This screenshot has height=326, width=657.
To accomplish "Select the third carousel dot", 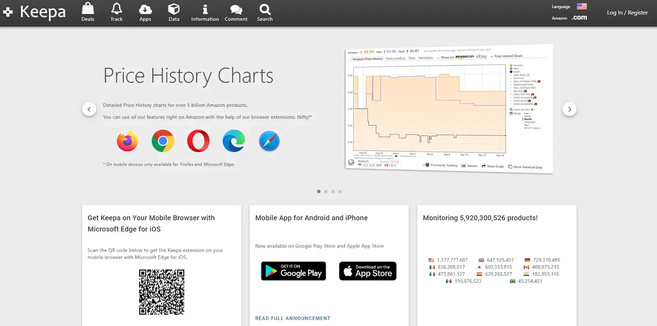I will [x=333, y=191].
